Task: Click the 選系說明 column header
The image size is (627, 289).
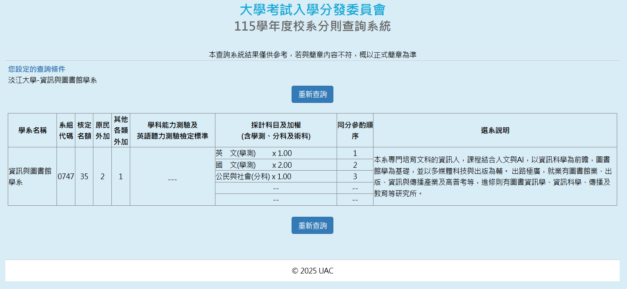Action: click(x=495, y=131)
